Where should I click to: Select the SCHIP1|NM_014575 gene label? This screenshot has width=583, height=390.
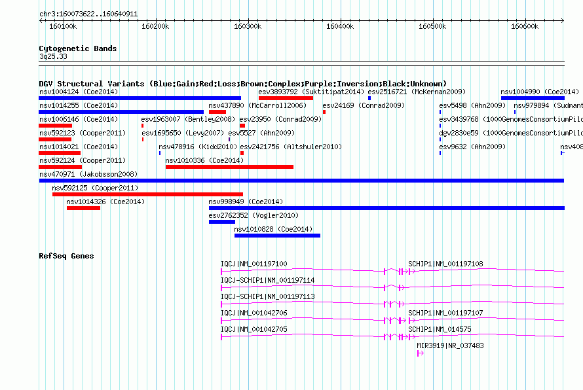point(440,329)
